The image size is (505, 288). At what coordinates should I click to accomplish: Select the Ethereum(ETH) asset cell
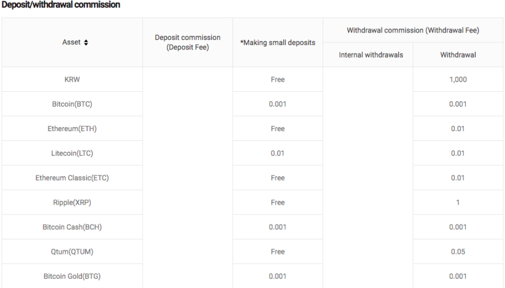pyautogui.click(x=72, y=128)
